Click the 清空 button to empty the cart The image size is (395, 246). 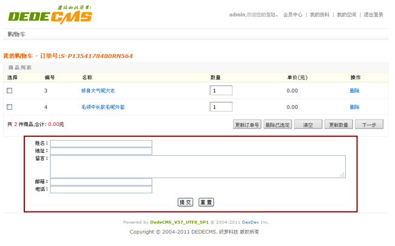308,125
